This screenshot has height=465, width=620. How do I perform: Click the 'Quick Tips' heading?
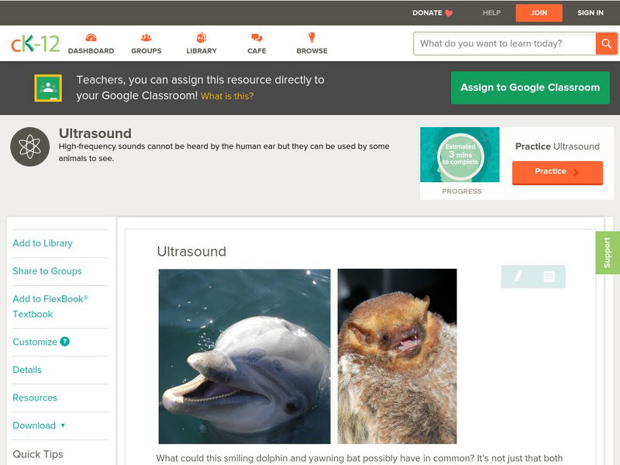point(38,454)
